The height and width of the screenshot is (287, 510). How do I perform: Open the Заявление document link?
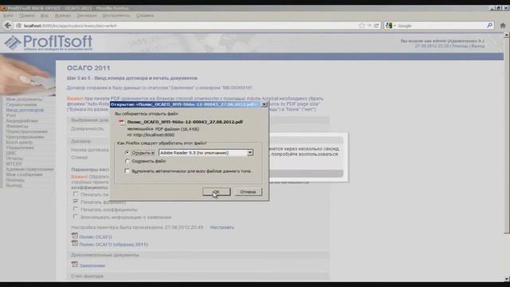point(92,265)
